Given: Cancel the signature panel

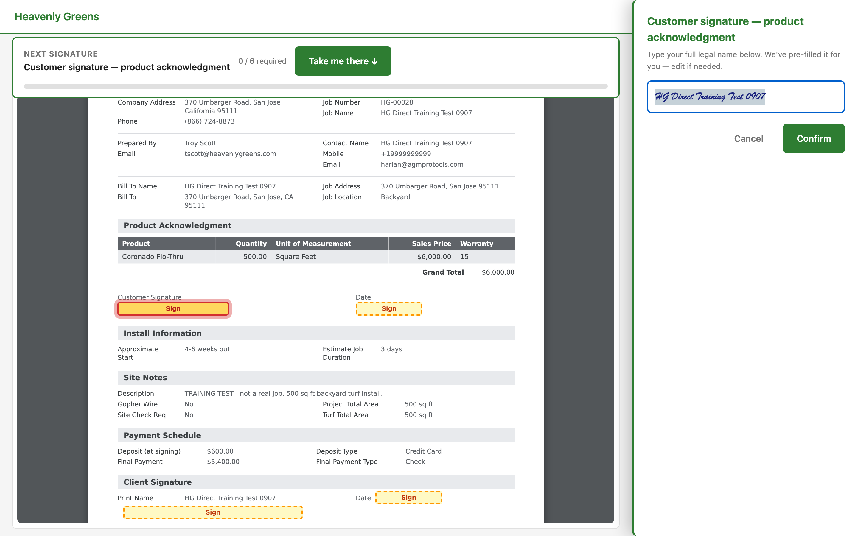Looking at the screenshot, I should point(748,138).
